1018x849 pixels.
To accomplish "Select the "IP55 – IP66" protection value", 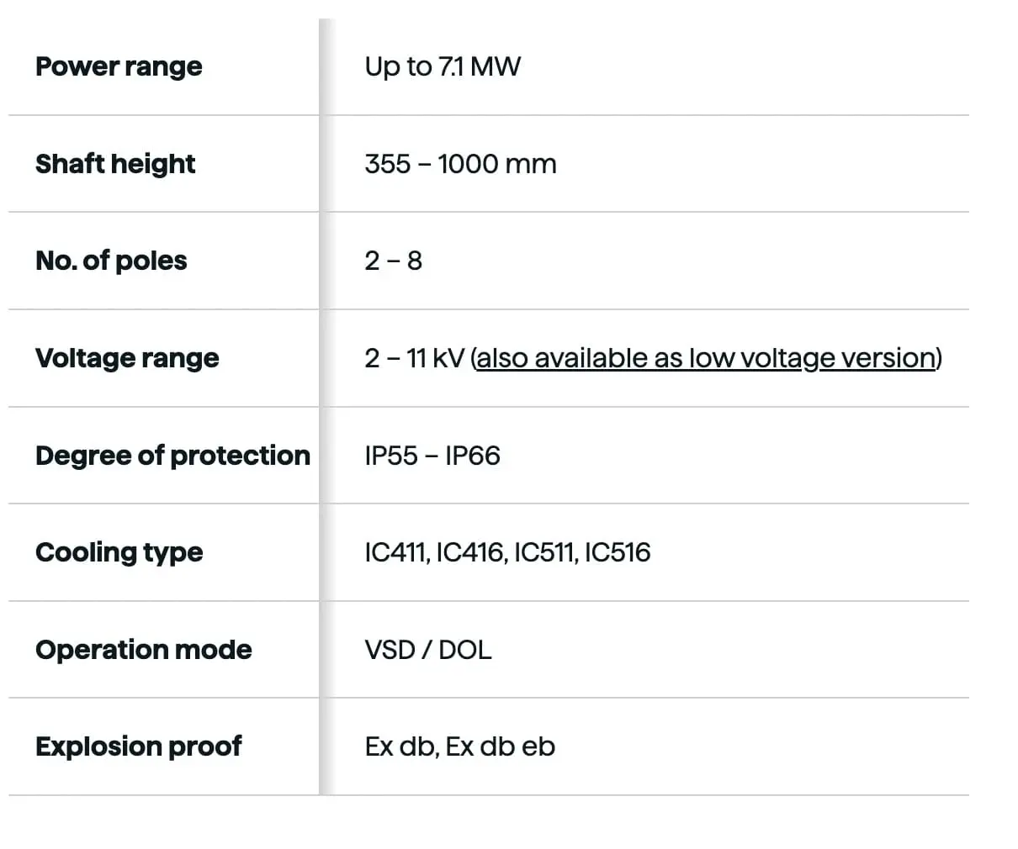I will click(432, 456).
